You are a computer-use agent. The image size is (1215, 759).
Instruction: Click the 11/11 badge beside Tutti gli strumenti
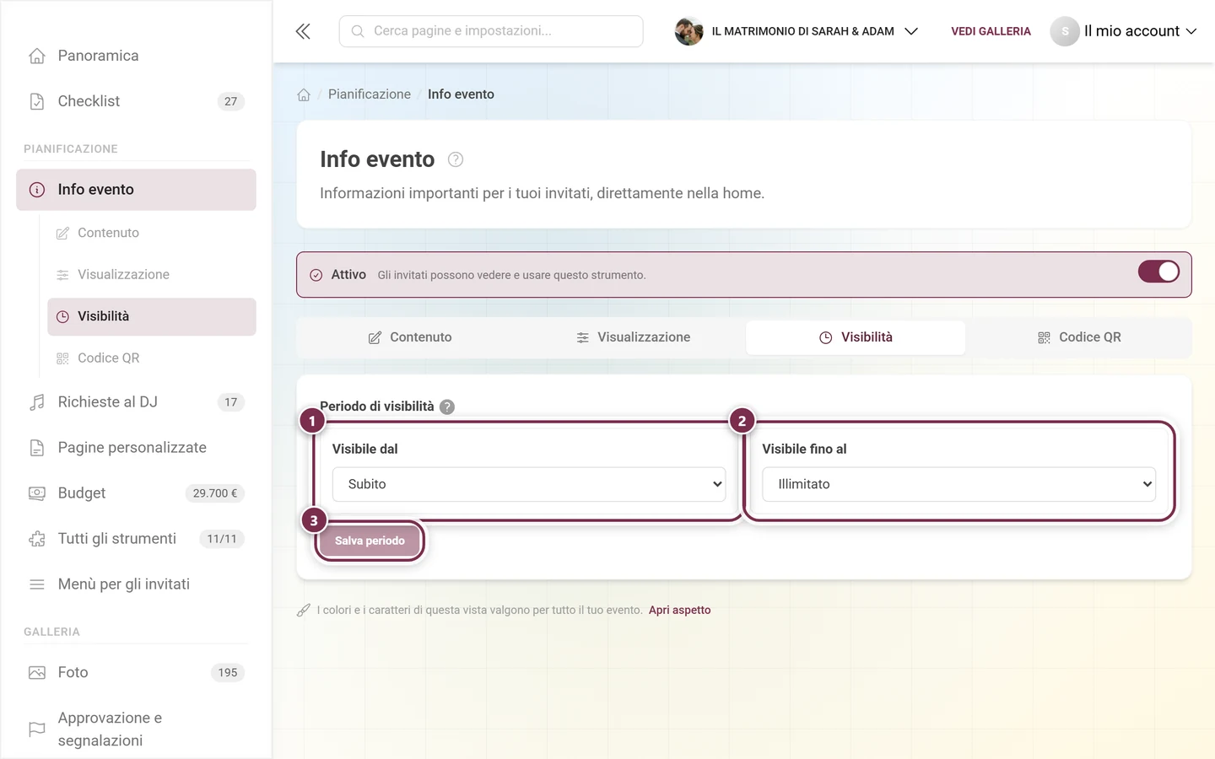(x=222, y=539)
